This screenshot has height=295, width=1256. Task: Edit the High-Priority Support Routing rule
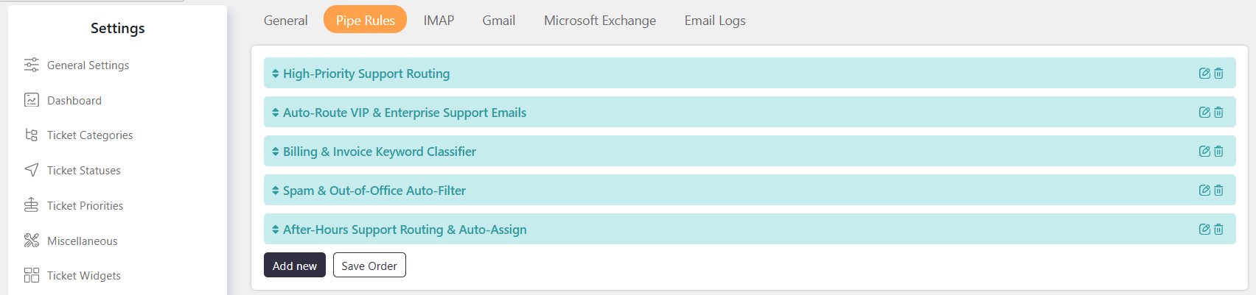coord(1204,74)
